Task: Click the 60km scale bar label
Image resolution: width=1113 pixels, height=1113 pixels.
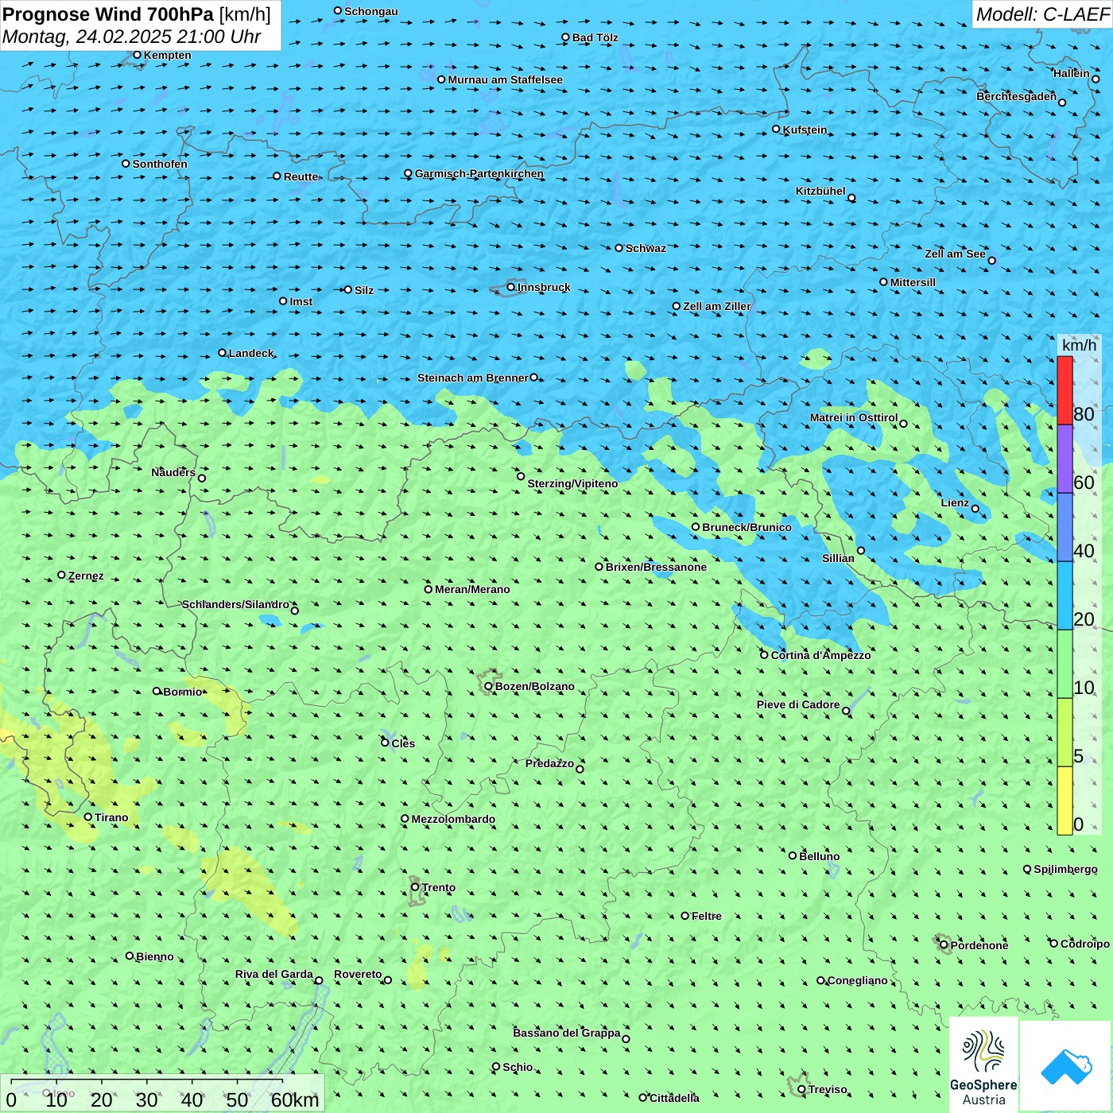Action: (295, 1099)
